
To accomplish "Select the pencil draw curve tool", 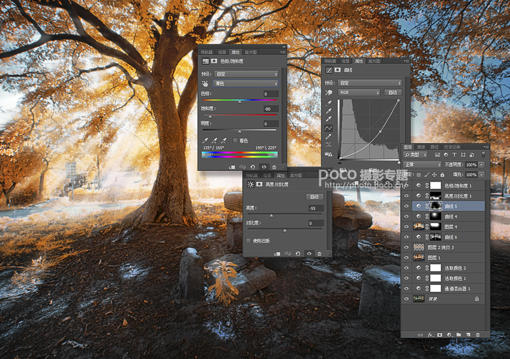I will pyautogui.click(x=329, y=137).
